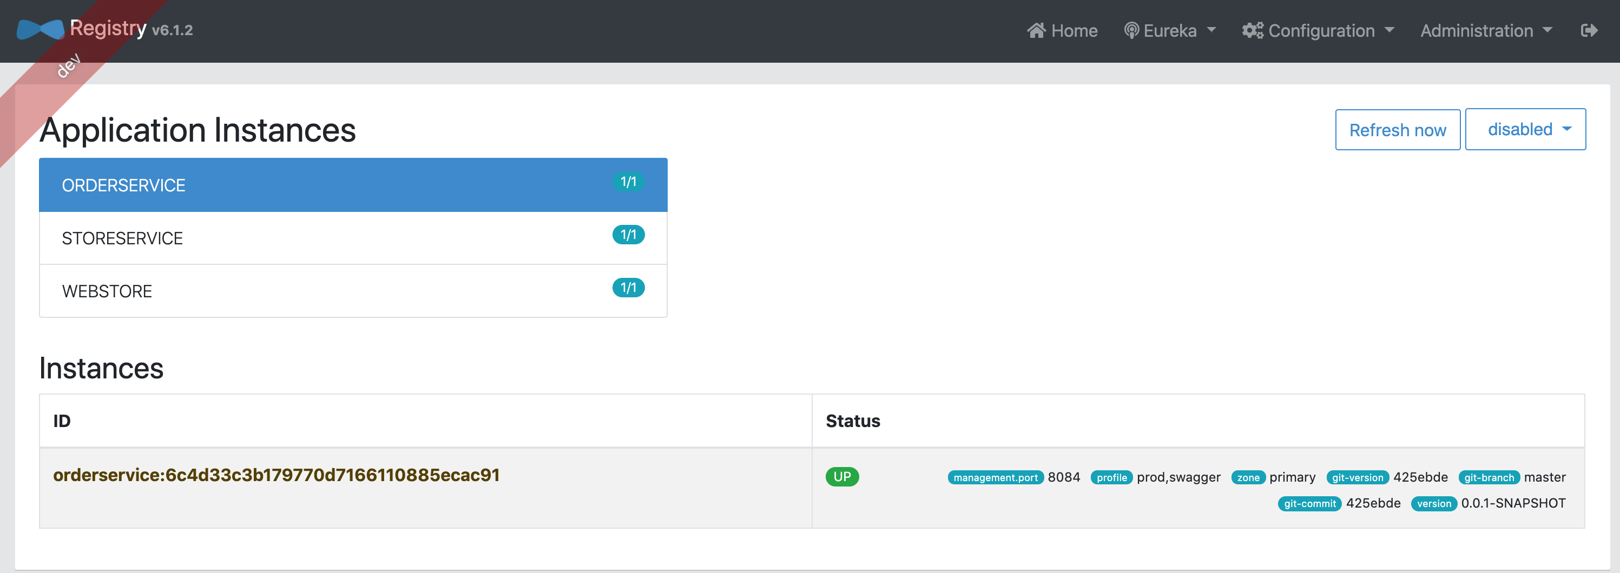Open the Administration dropdown menu
This screenshot has height=573, width=1620.
pos(1485,31)
